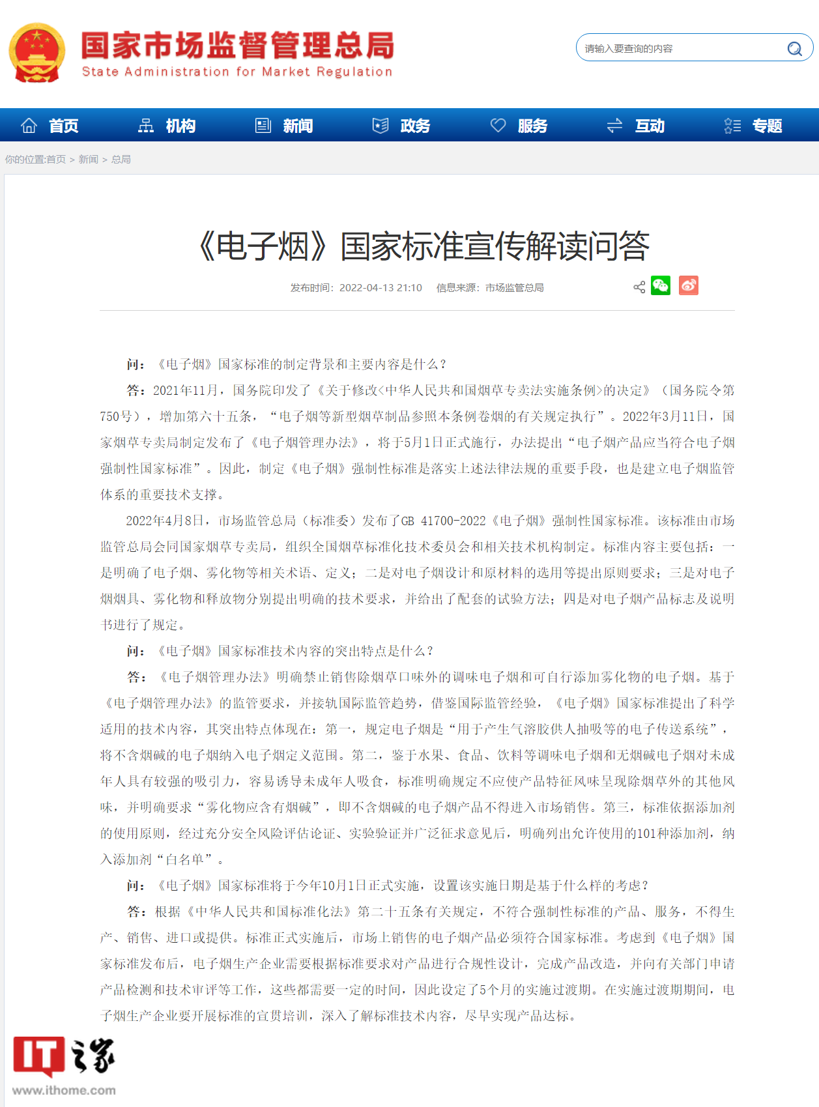This screenshot has height=1107, width=819.
Task: Open the 机构 navigation tab
Action: coord(180,126)
